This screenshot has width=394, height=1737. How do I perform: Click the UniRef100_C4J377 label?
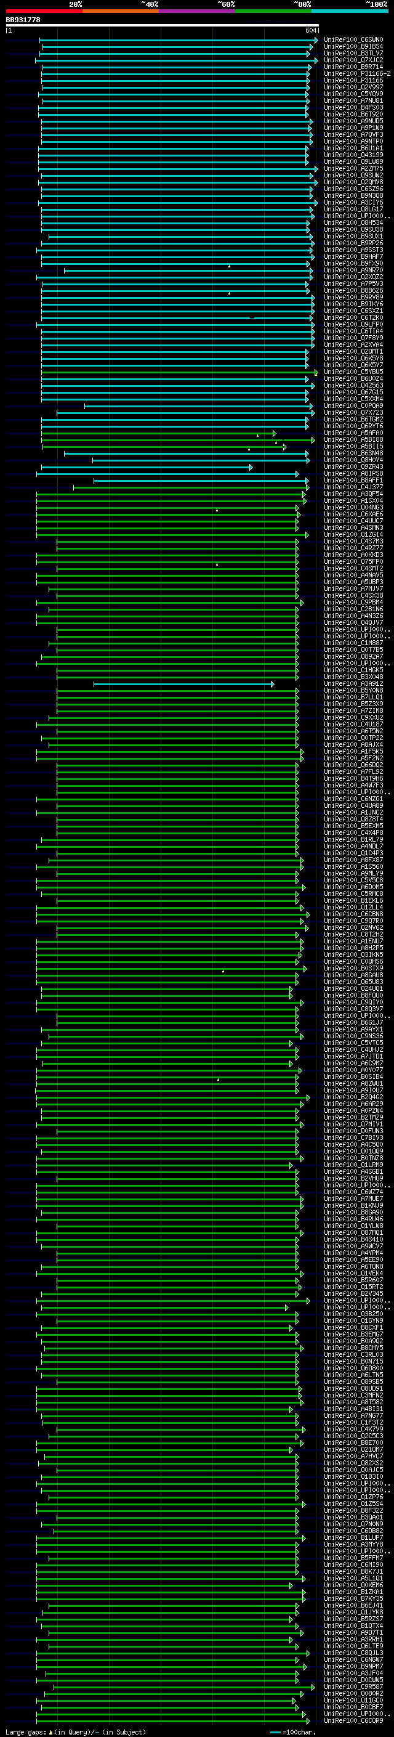click(353, 487)
